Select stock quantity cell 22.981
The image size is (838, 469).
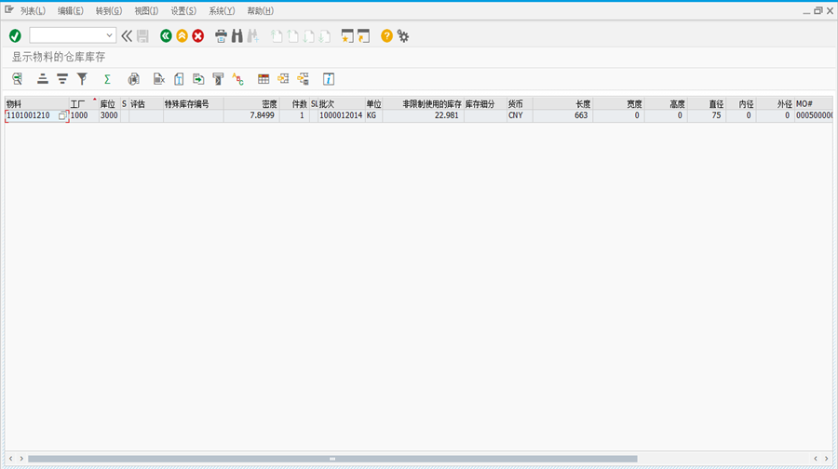[x=423, y=115]
